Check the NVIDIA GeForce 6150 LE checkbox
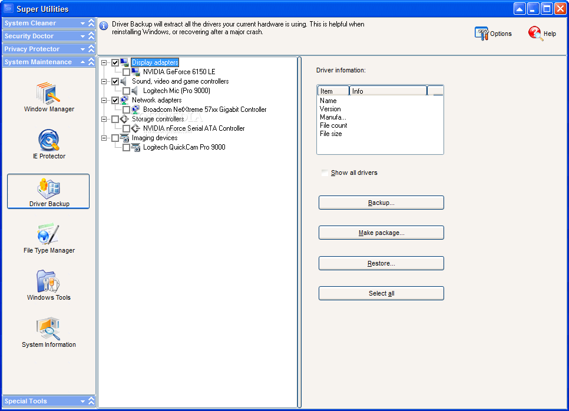Image resolution: width=569 pixels, height=411 pixels. click(x=126, y=72)
